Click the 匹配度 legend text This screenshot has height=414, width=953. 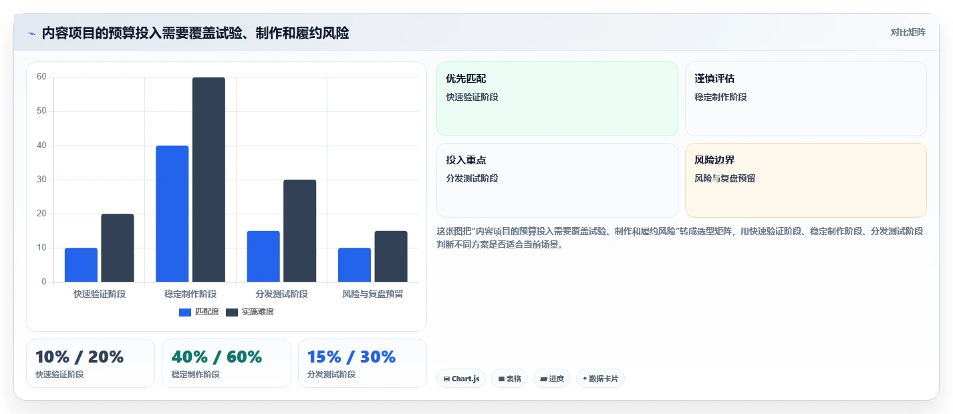(x=207, y=312)
